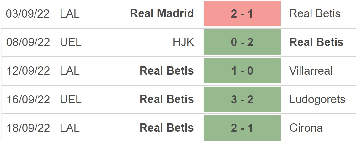Click Girona team name
This screenshot has height=141, width=356.
(x=306, y=128)
